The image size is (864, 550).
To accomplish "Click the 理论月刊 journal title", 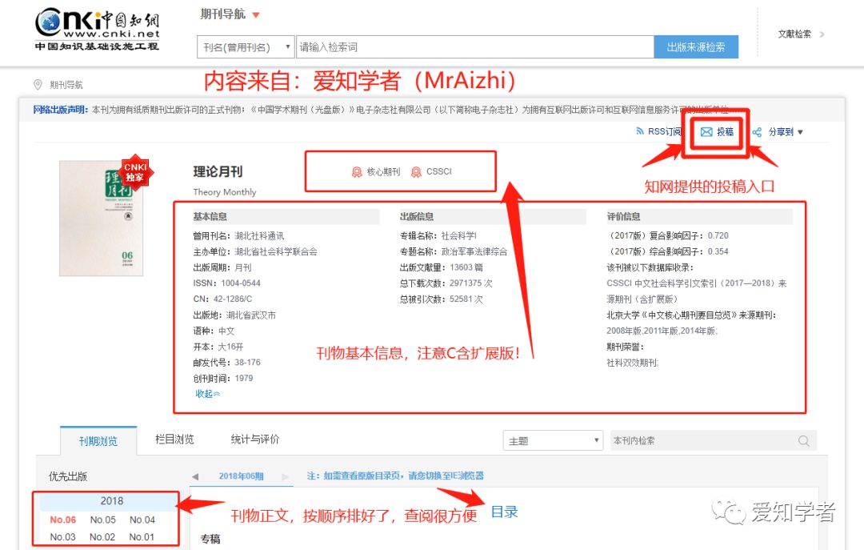I will pyautogui.click(x=218, y=171).
